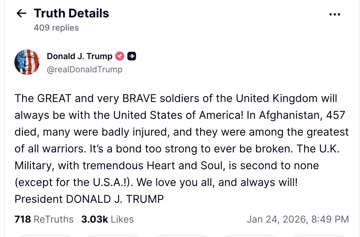
Task: Open the Donald J. Trump display name link
Action: (x=79, y=56)
